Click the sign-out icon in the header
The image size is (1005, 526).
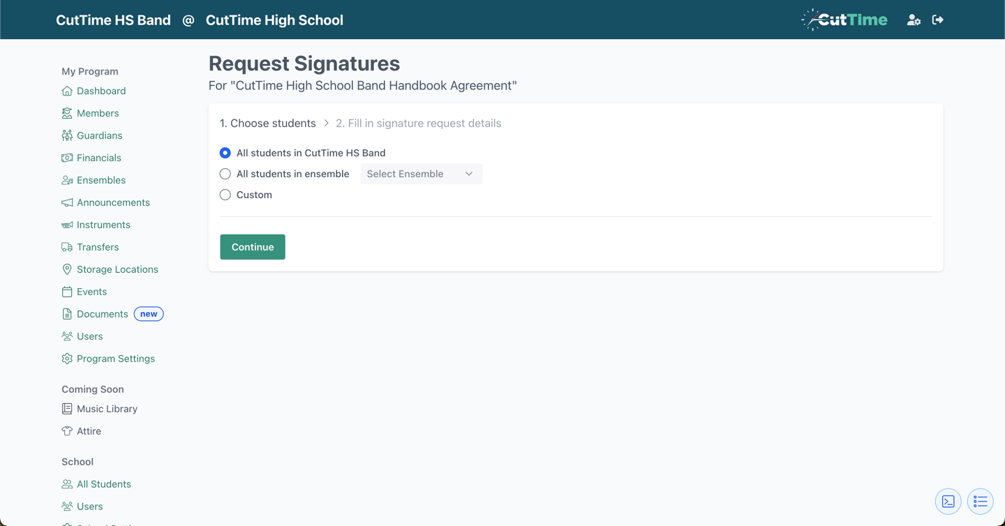pyautogui.click(x=937, y=20)
